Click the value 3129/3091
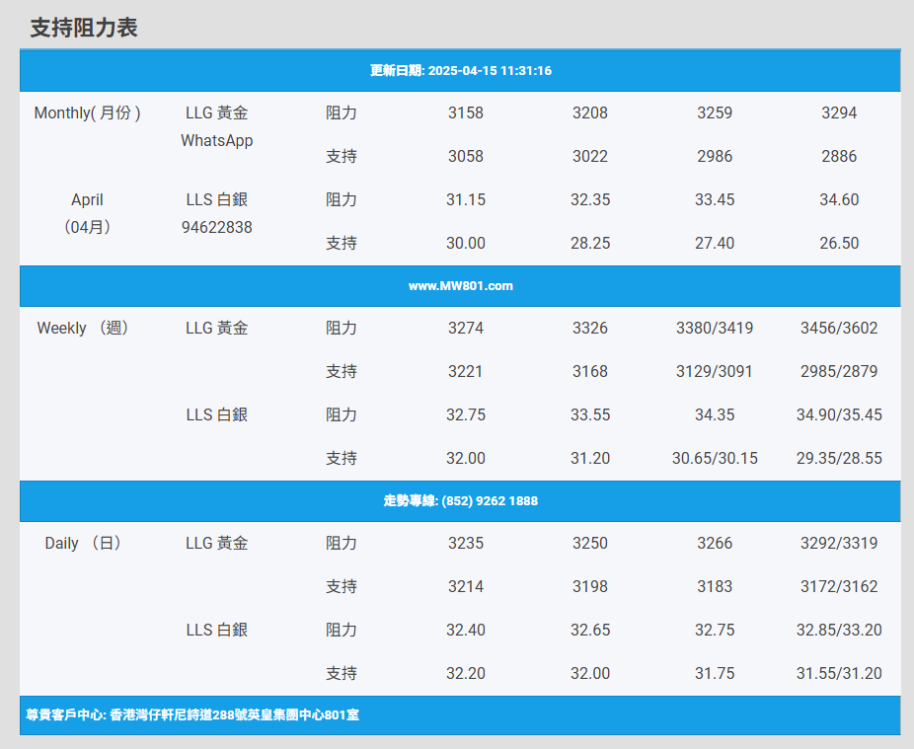 pyautogui.click(x=715, y=371)
